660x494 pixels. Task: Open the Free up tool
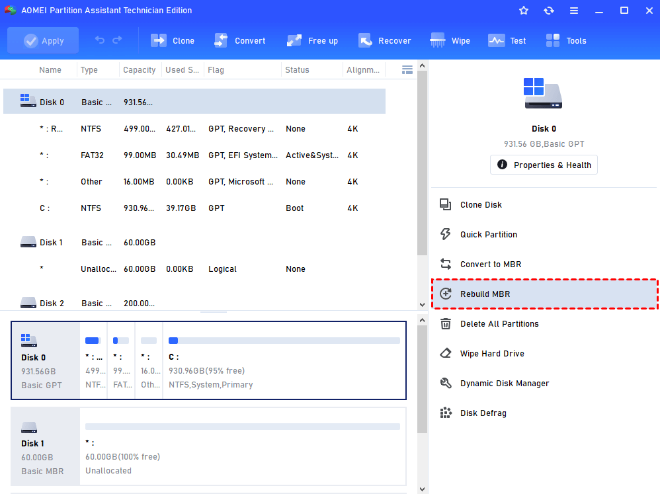(x=312, y=40)
